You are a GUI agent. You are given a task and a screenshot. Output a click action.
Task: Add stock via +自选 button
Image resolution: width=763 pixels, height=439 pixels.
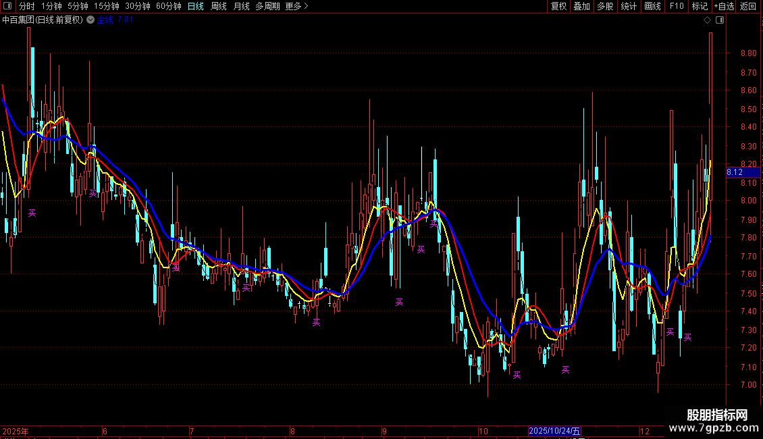(723, 6)
